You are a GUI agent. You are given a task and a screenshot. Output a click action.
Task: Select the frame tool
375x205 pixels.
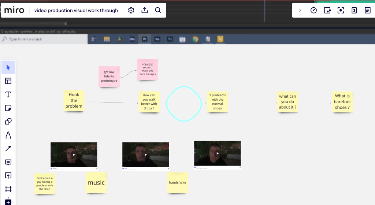coord(8,189)
